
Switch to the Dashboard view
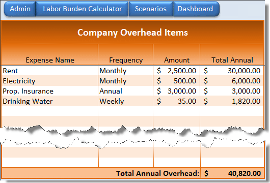(196, 9)
